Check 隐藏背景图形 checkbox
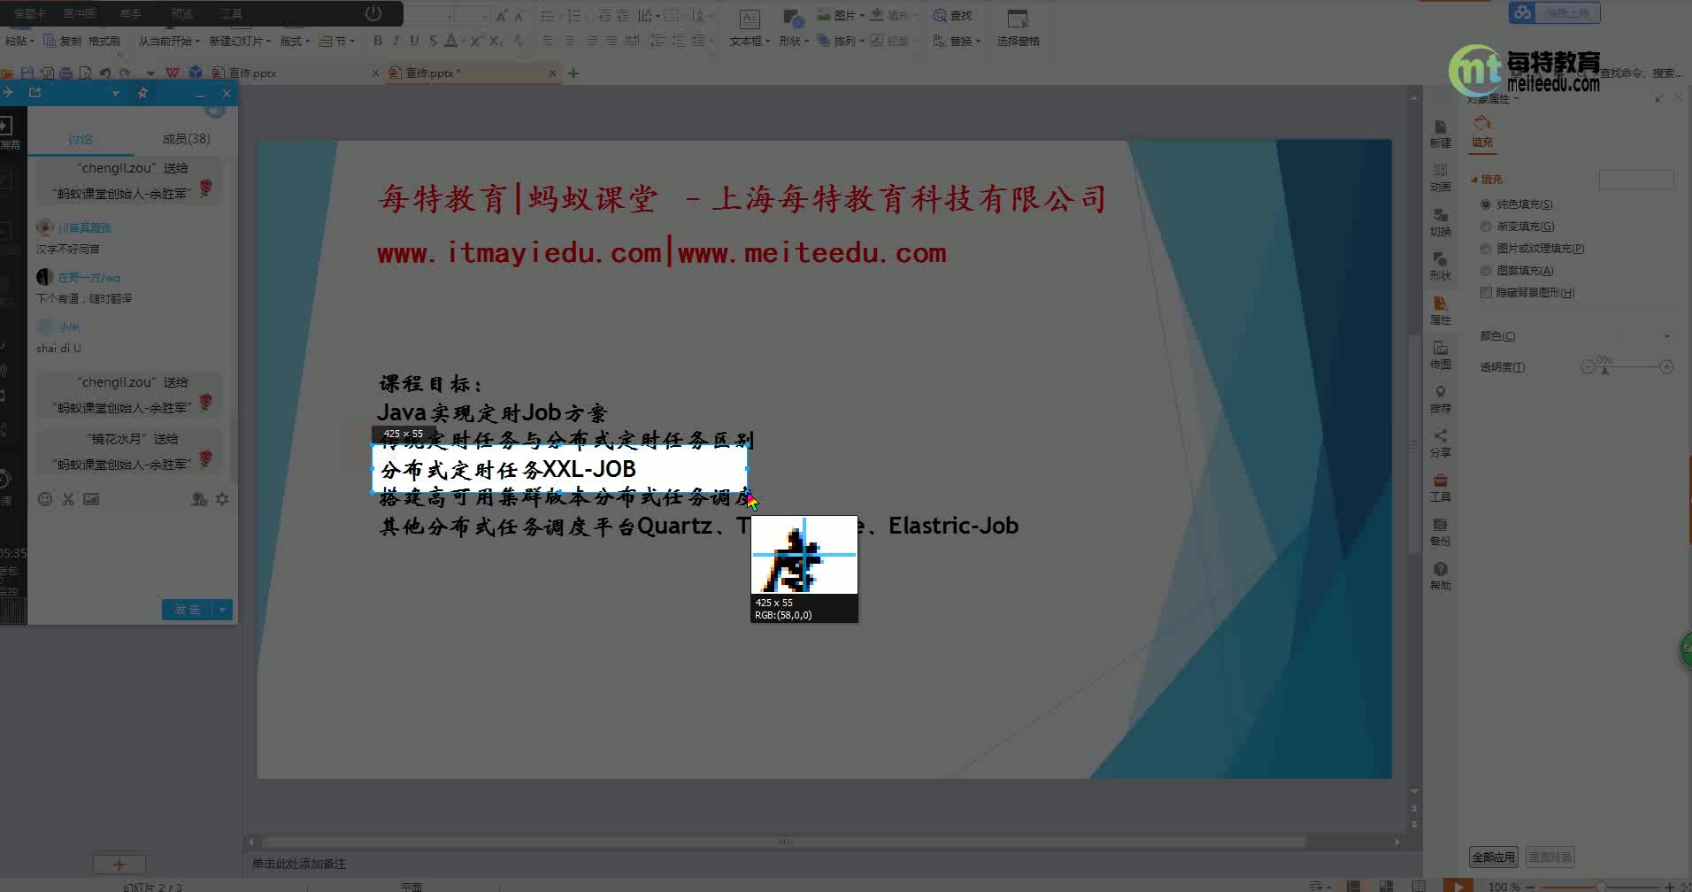Image resolution: width=1692 pixels, height=892 pixels. [x=1486, y=293]
